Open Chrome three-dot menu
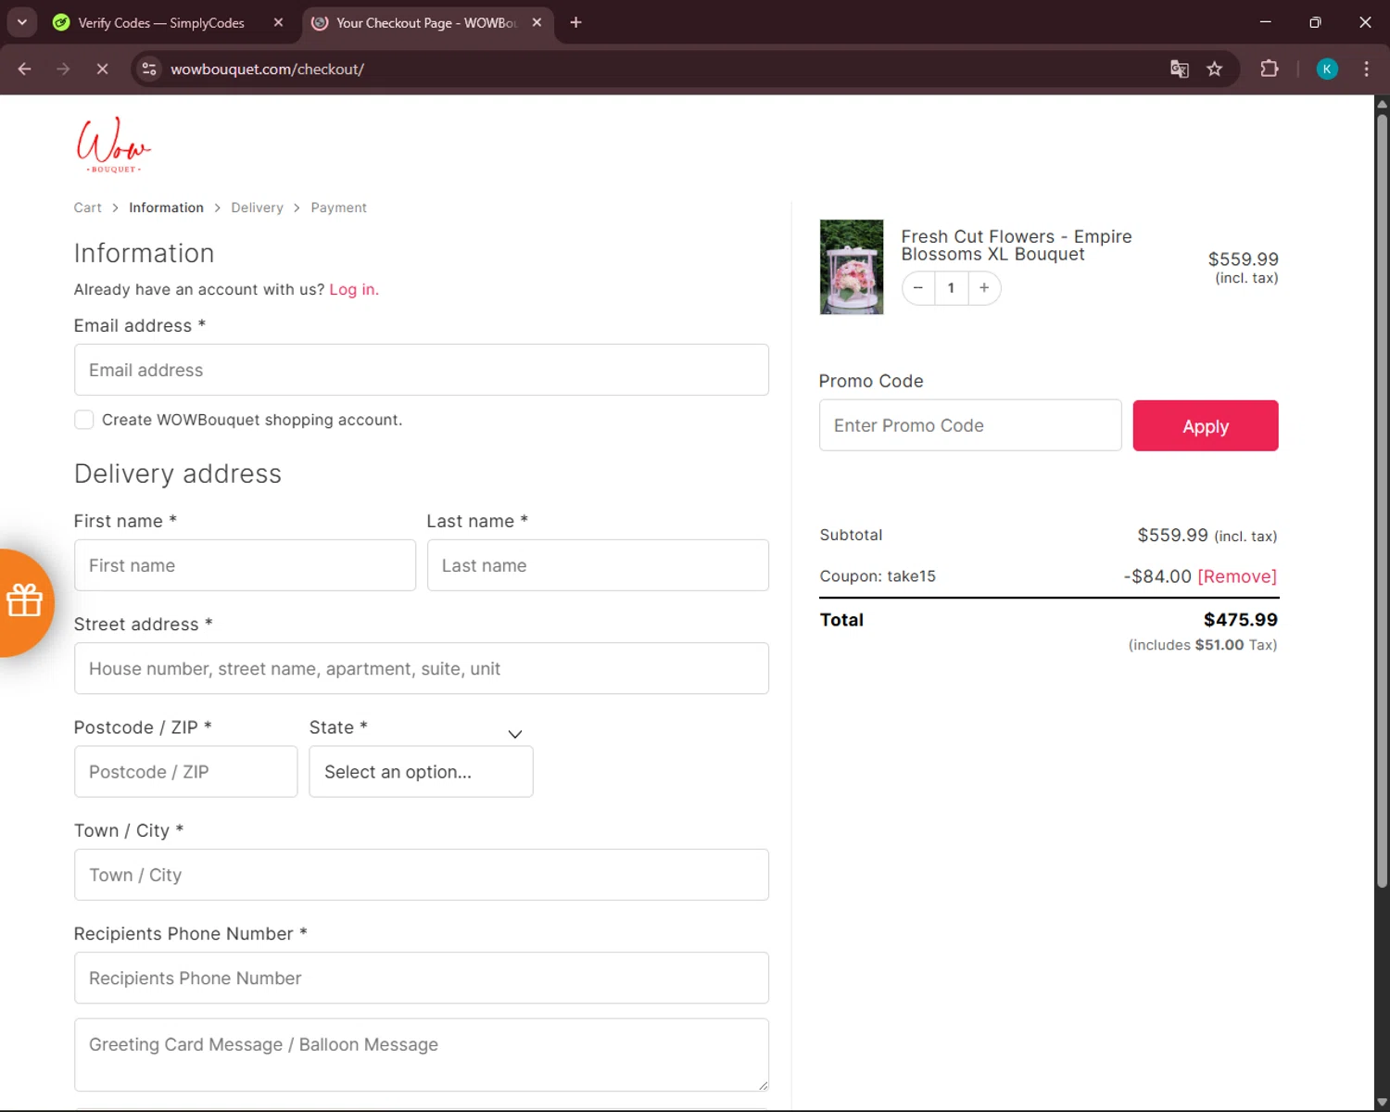 tap(1366, 69)
